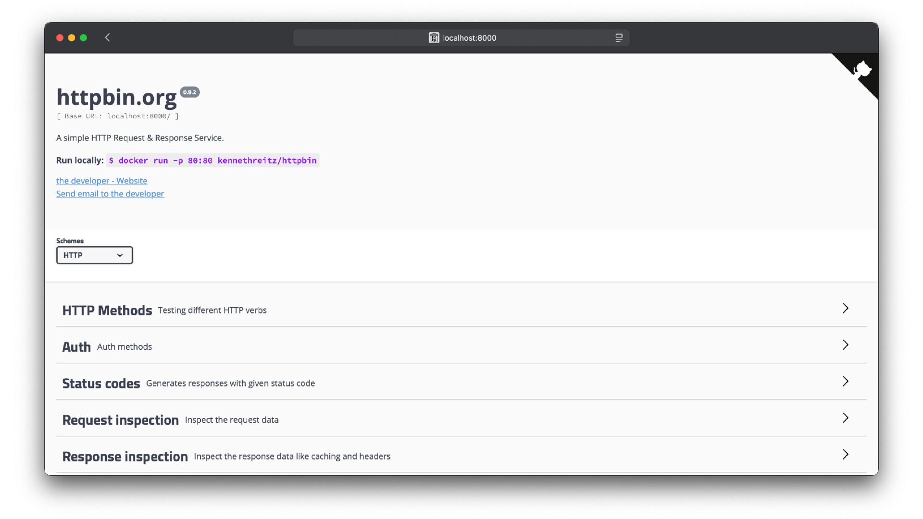
Task: Expand the HTTP Methods section chevron
Action: (846, 309)
